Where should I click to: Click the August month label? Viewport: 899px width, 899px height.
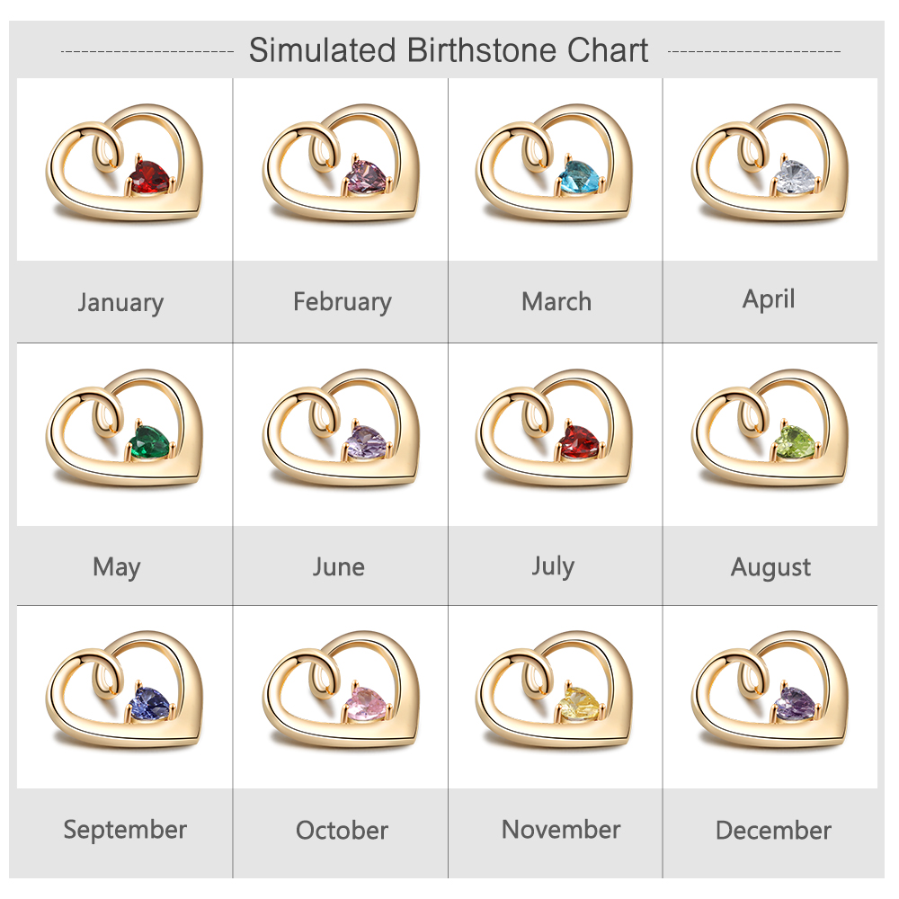click(x=770, y=567)
